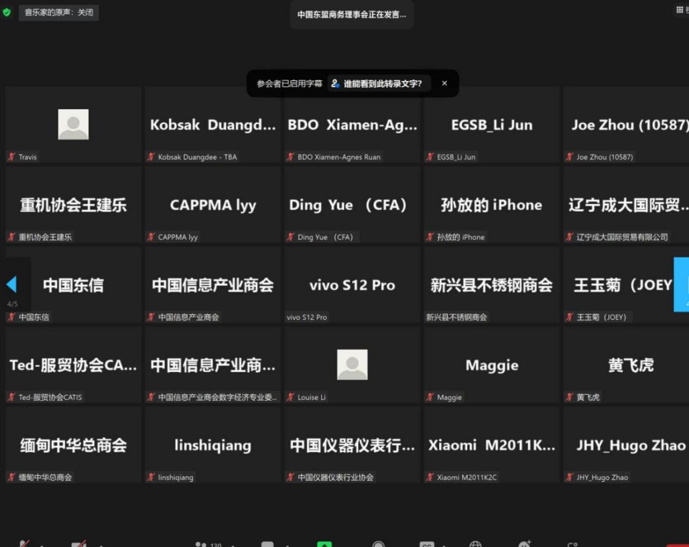This screenshot has height=547, width=689.
Task: Select the Maggie participant tile
Action: click(x=491, y=365)
